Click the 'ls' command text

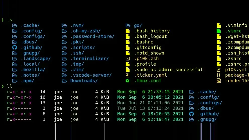(x=10, y=20)
